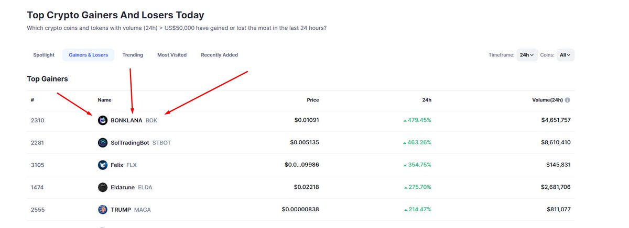Open the Coins All dropdown
This screenshot has width=629, height=228.
(566, 55)
